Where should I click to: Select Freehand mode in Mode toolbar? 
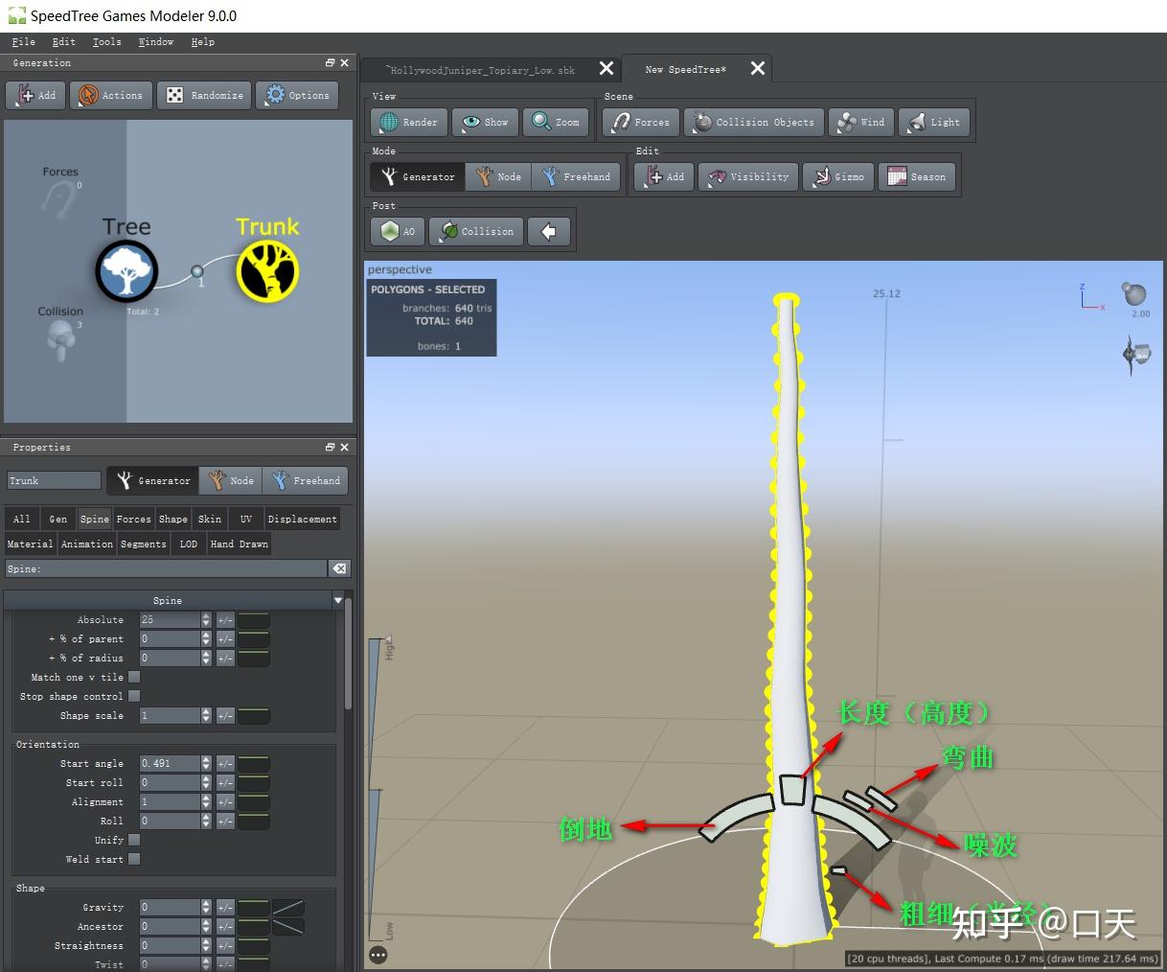tap(576, 177)
